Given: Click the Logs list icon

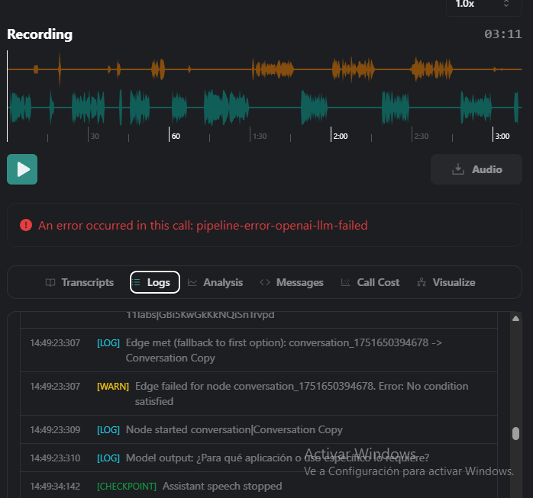Looking at the screenshot, I should tap(136, 282).
